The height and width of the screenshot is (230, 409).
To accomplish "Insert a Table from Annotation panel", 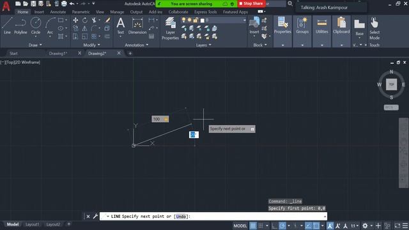I will point(151,36).
